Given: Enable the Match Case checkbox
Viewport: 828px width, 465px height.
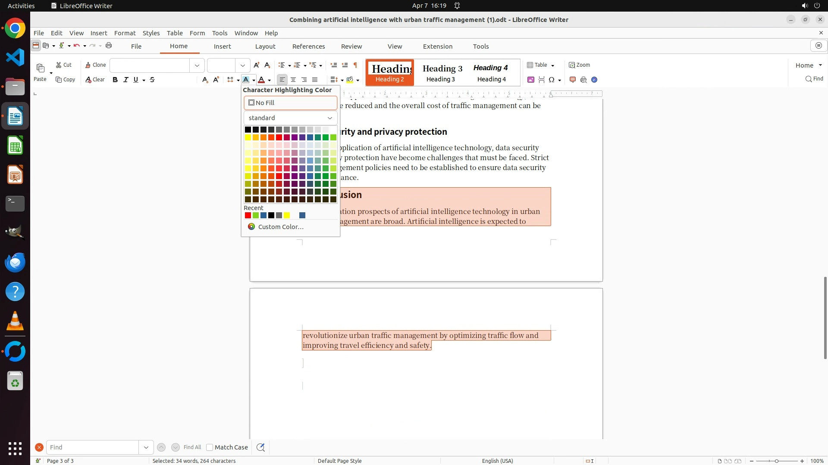Looking at the screenshot, I should (210, 447).
